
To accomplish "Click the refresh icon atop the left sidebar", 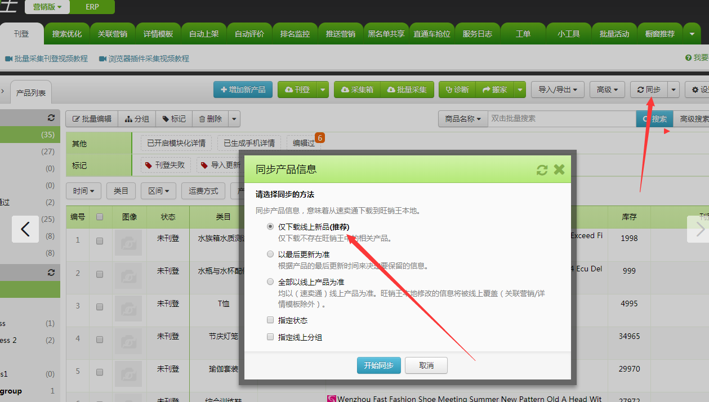I will pos(51,118).
